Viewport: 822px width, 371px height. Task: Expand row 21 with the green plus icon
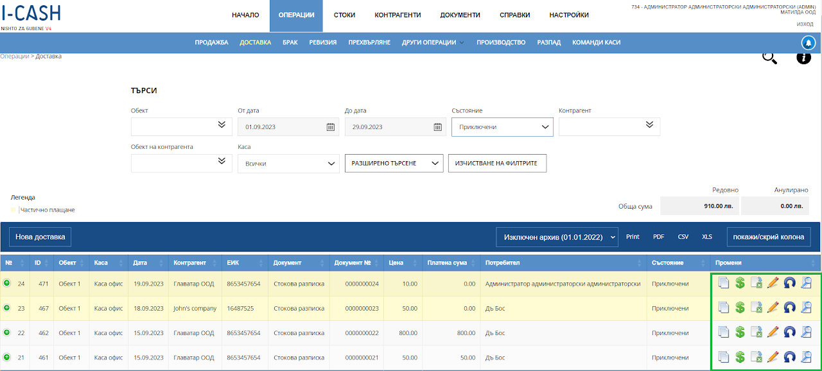pos(7,357)
